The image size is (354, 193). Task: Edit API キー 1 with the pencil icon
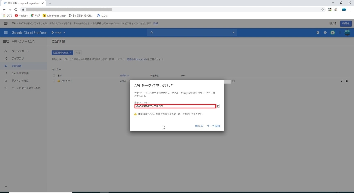pos(342,81)
